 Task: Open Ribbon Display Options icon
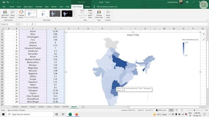[187, 2]
